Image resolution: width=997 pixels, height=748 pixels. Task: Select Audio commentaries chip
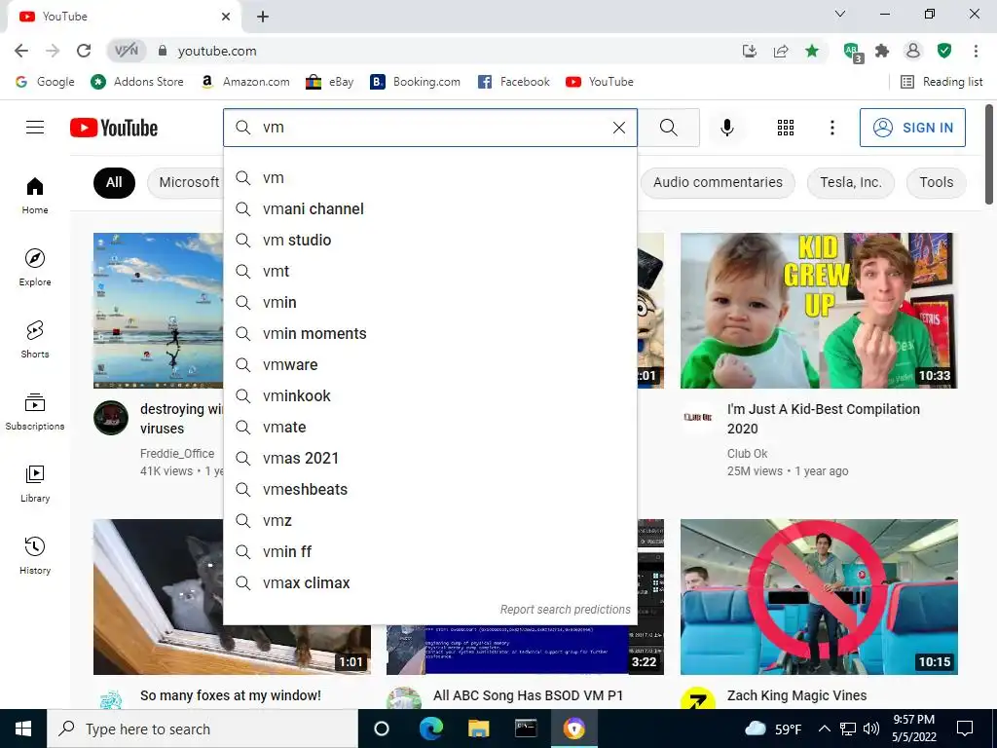point(718,182)
